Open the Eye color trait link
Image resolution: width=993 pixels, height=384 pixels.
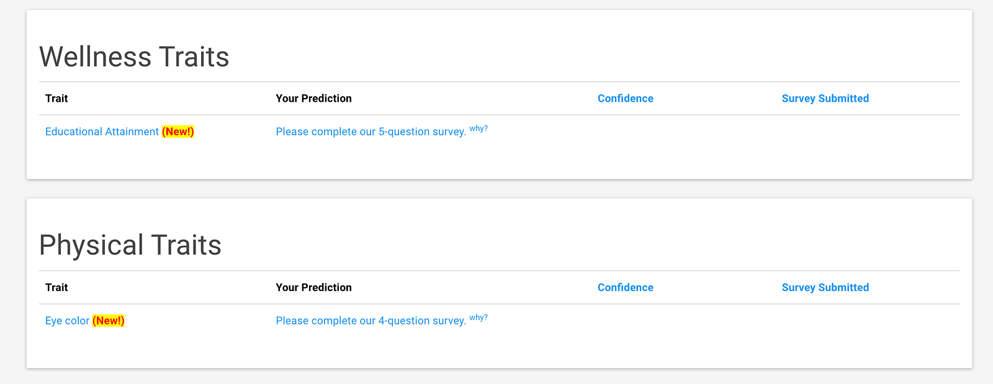click(67, 321)
